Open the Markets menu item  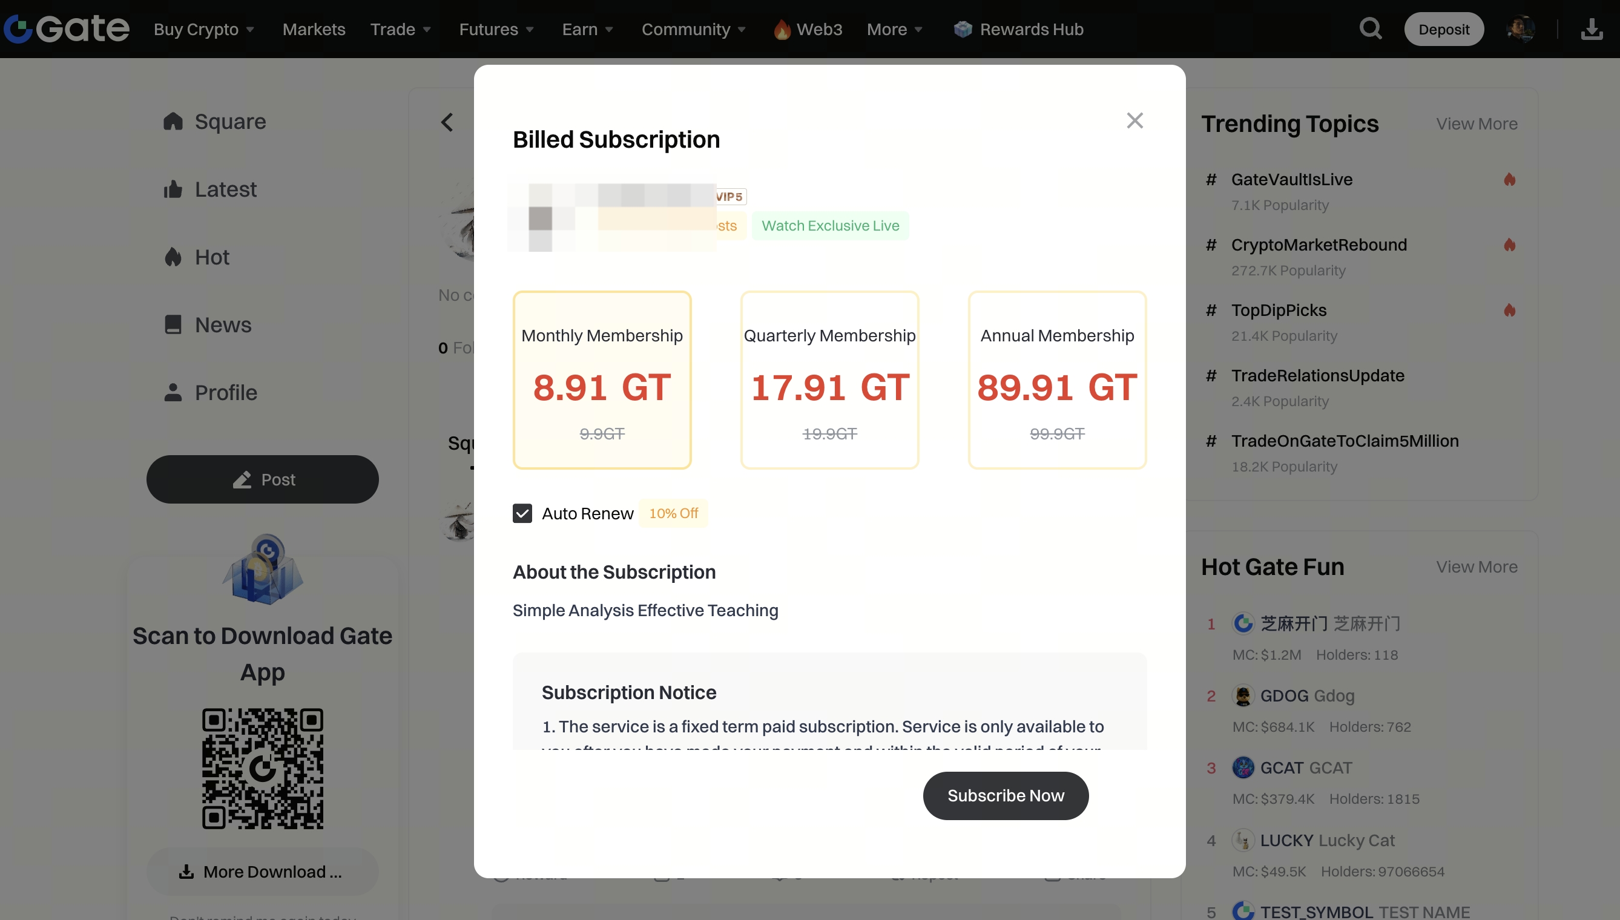pyautogui.click(x=314, y=29)
